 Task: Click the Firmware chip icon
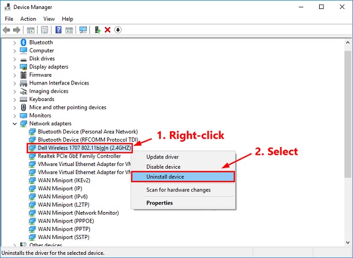coord(23,75)
